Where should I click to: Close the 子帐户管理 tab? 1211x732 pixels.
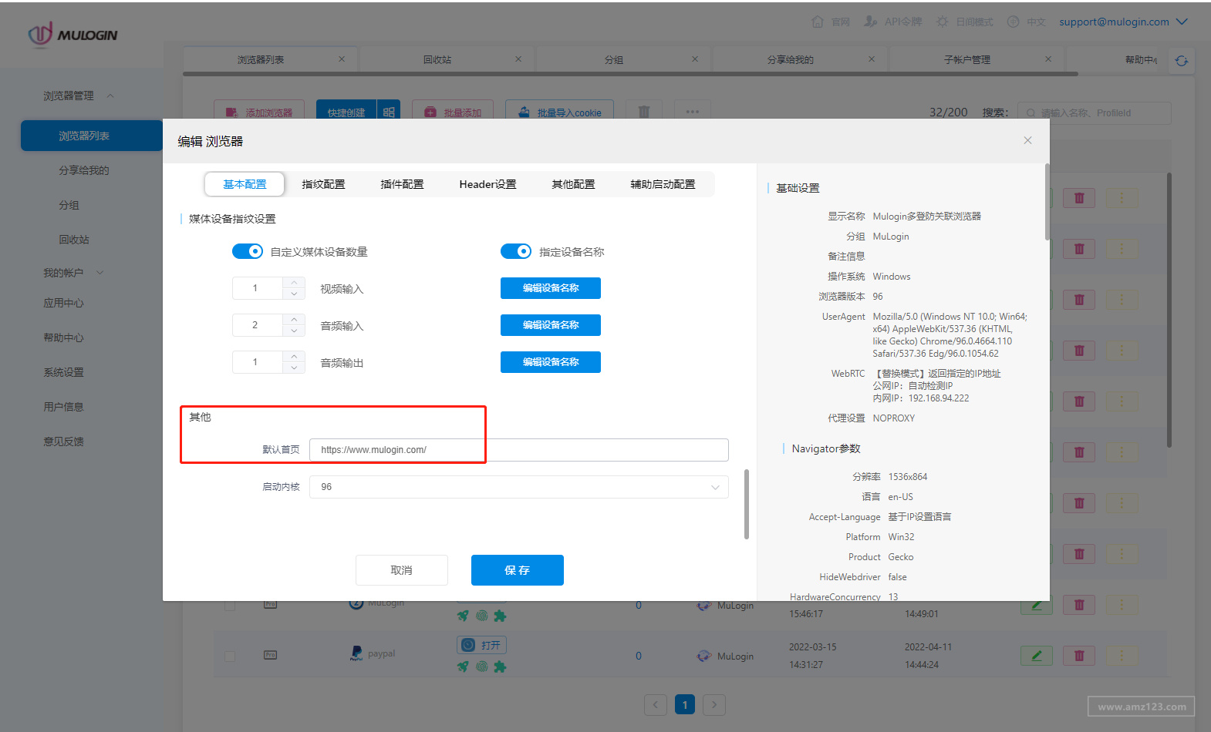1048,59
